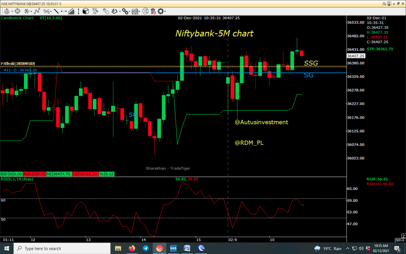406x254 pixels.
Task: Open the Windows Start menu
Action: coord(6,248)
